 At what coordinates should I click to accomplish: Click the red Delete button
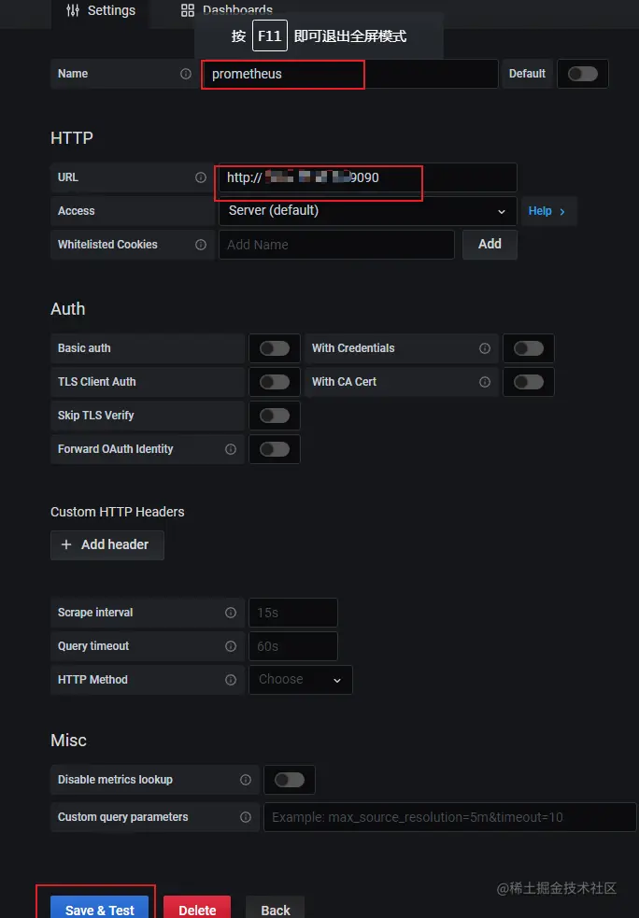[197, 908]
